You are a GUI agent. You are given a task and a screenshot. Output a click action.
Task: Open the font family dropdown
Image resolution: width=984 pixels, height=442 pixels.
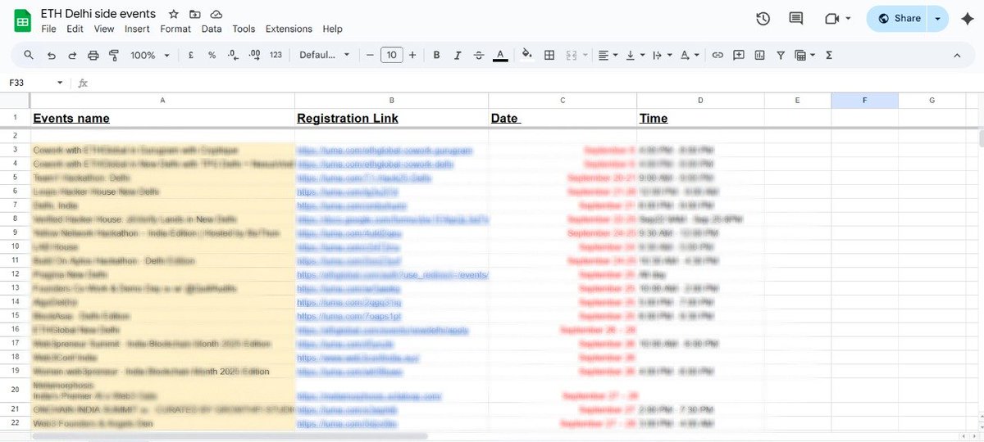tap(325, 55)
